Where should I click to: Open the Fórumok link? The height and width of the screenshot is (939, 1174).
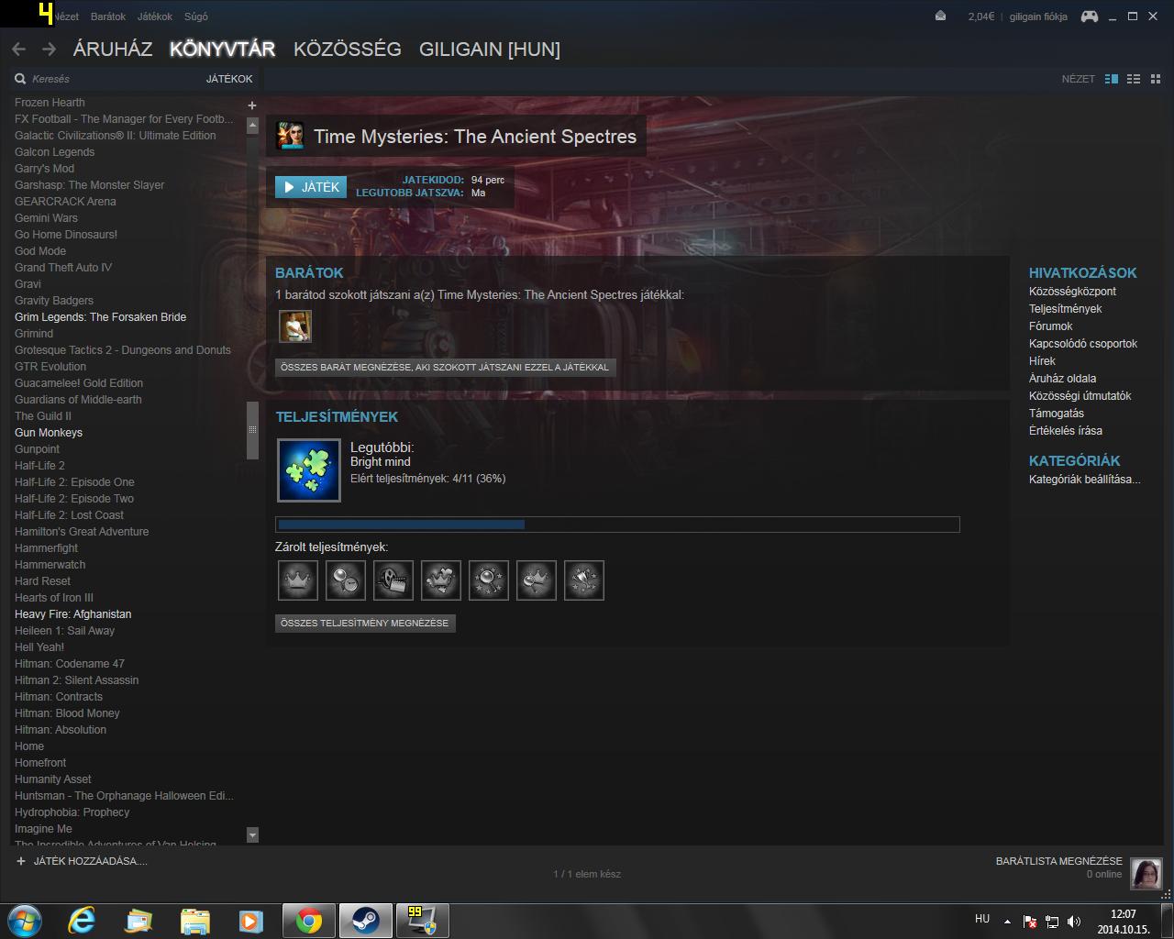(x=1050, y=326)
